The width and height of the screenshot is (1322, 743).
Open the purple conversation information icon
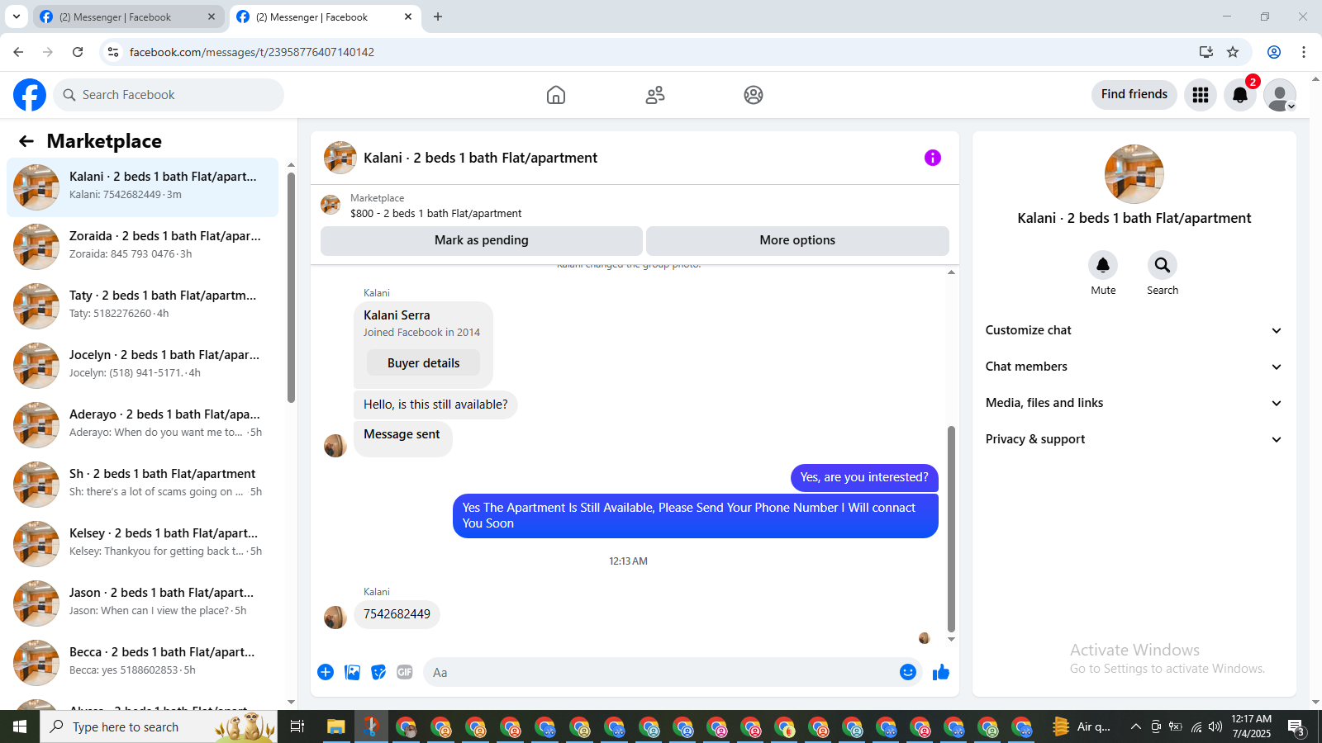[933, 158]
